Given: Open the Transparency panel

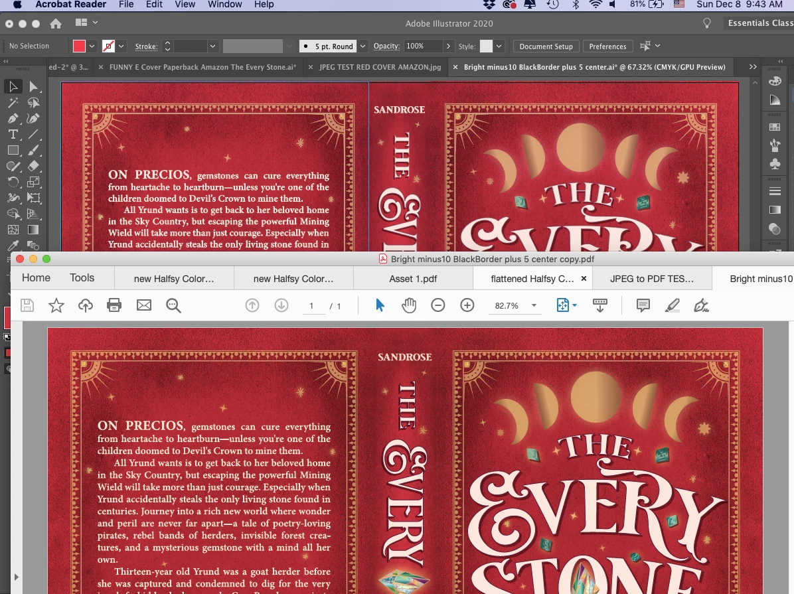Looking at the screenshot, I should (775, 228).
